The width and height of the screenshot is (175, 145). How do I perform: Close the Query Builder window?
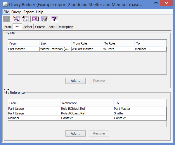166,3
